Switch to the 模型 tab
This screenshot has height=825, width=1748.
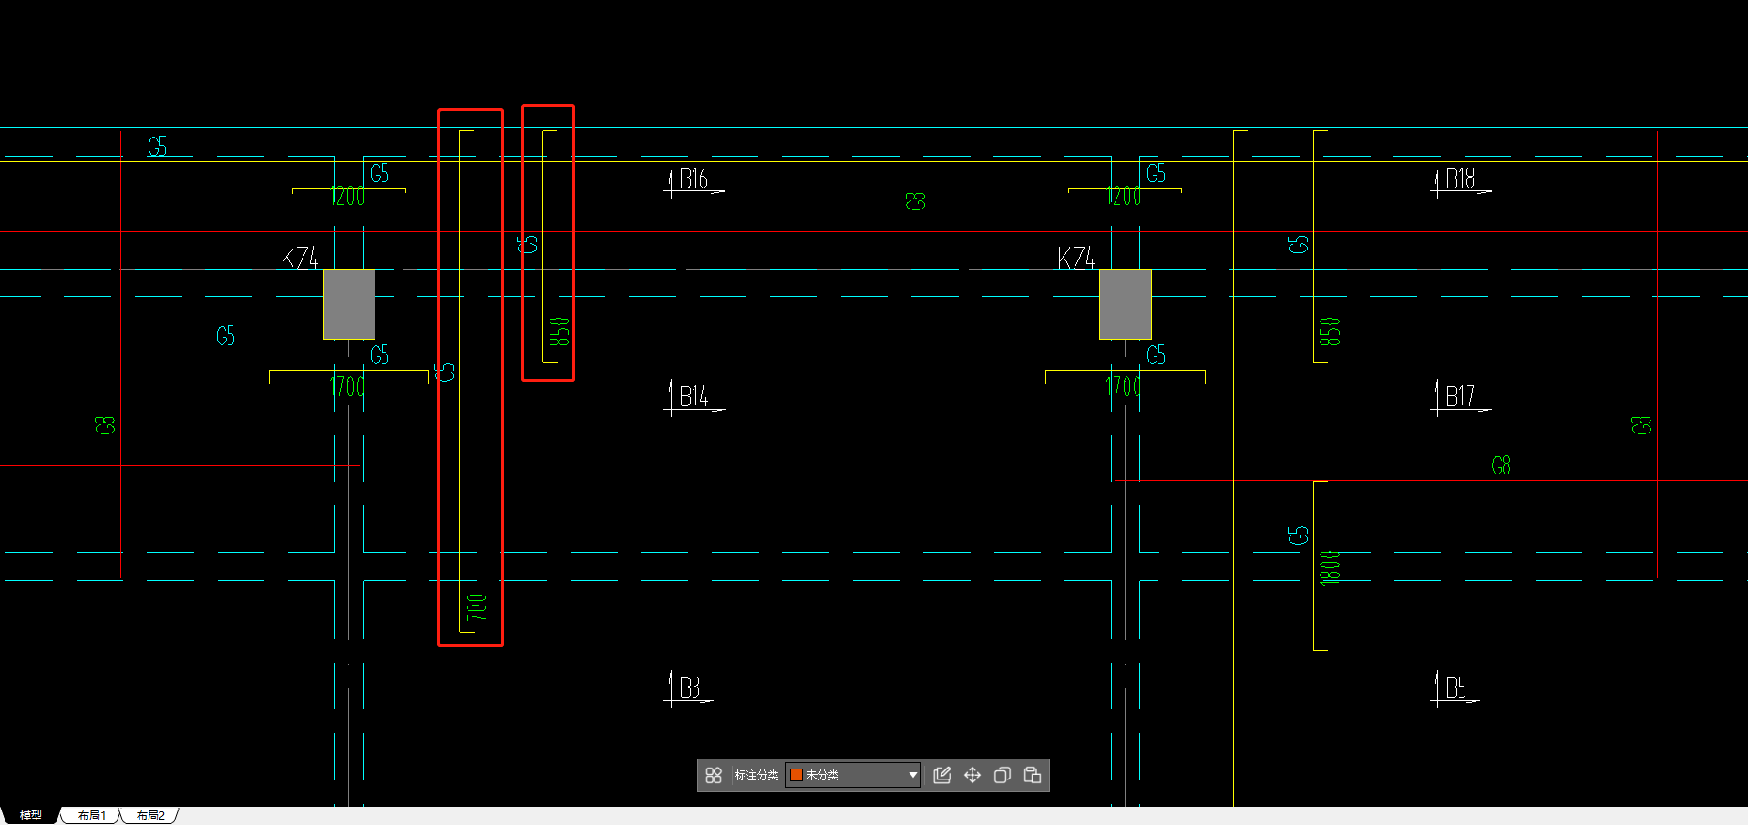pos(31,815)
